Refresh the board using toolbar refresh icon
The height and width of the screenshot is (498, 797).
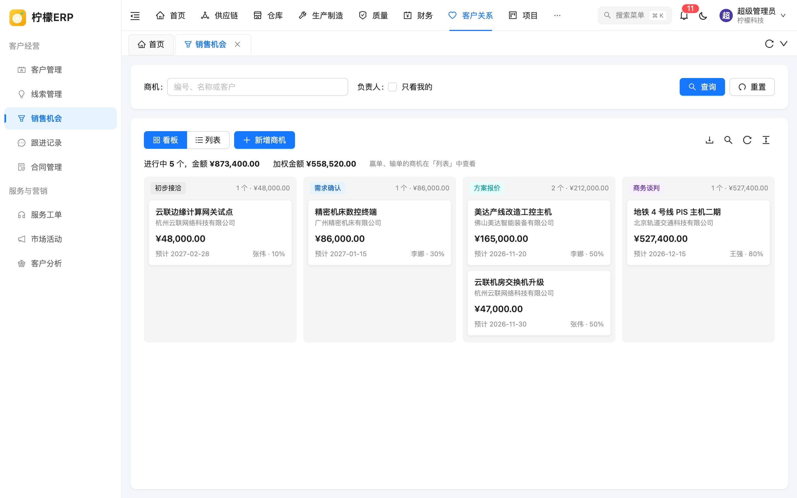(747, 140)
